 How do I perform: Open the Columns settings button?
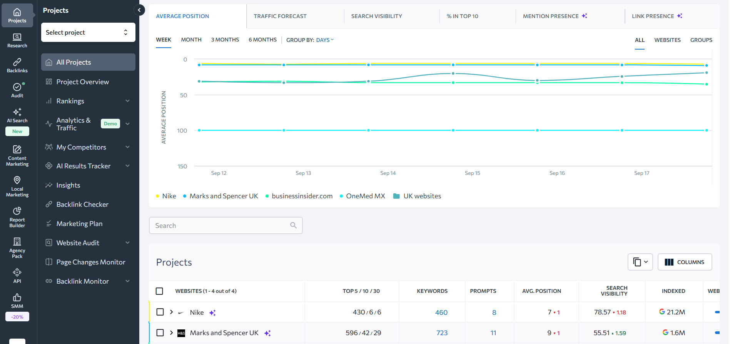[685, 262]
